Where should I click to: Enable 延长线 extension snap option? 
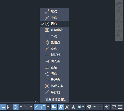tap(54, 55)
